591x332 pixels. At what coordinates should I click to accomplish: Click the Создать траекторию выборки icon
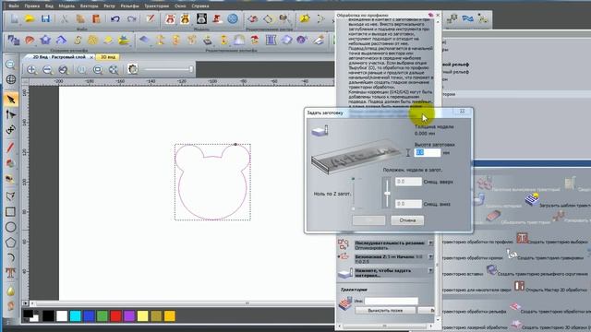(x=522, y=238)
